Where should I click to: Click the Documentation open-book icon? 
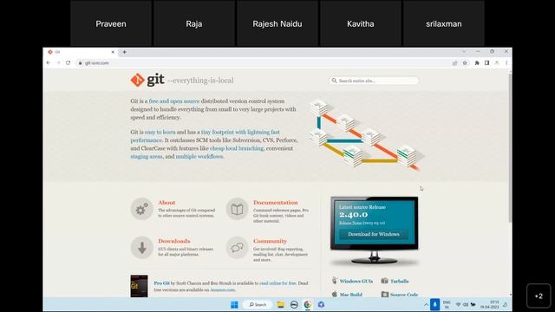(x=237, y=209)
